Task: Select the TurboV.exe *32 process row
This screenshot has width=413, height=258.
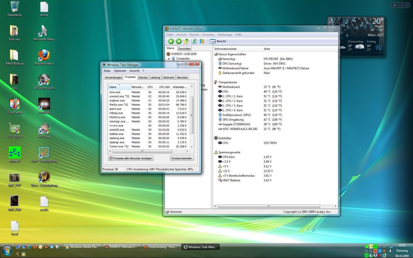Action: 148,147
